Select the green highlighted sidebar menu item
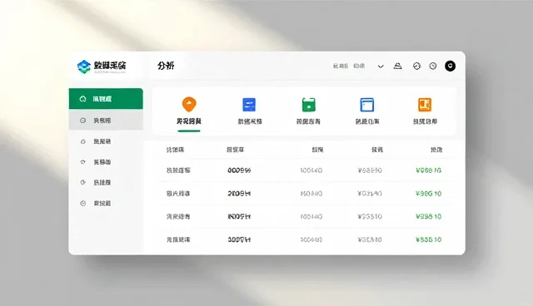 pyautogui.click(x=106, y=99)
